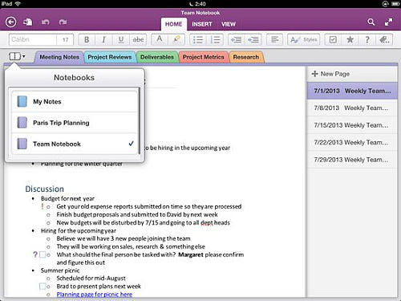The image size is (401, 301).
Task: Click the blue My Notes notebook icon
Action: click(x=22, y=102)
